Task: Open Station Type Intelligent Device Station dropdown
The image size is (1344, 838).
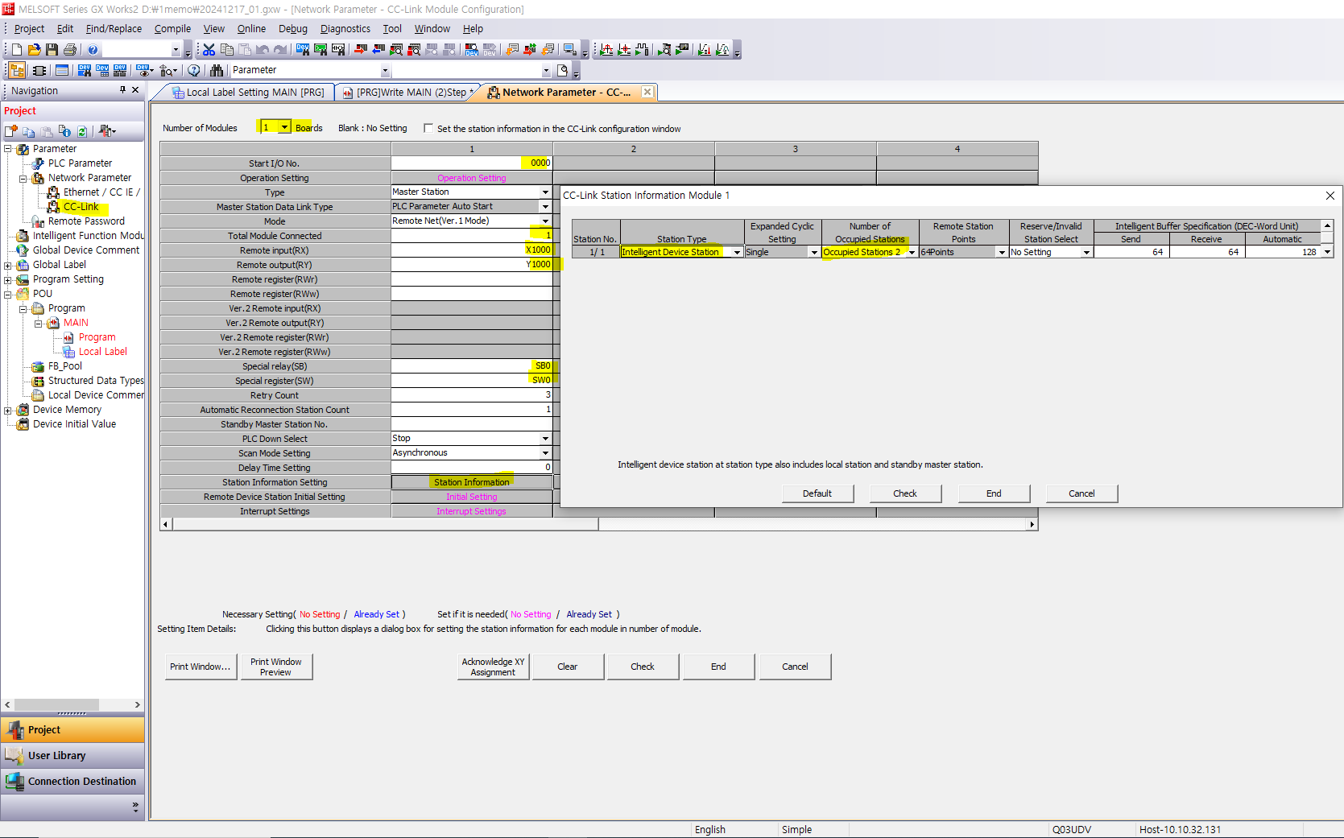Action: point(737,252)
